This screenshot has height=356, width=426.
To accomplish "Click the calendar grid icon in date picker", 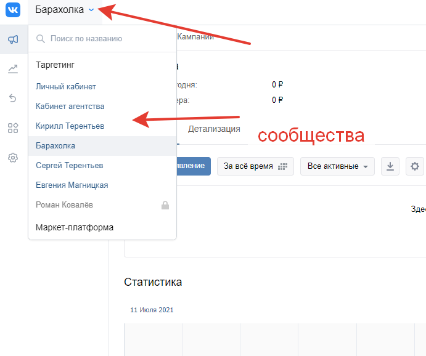I will [x=282, y=166].
